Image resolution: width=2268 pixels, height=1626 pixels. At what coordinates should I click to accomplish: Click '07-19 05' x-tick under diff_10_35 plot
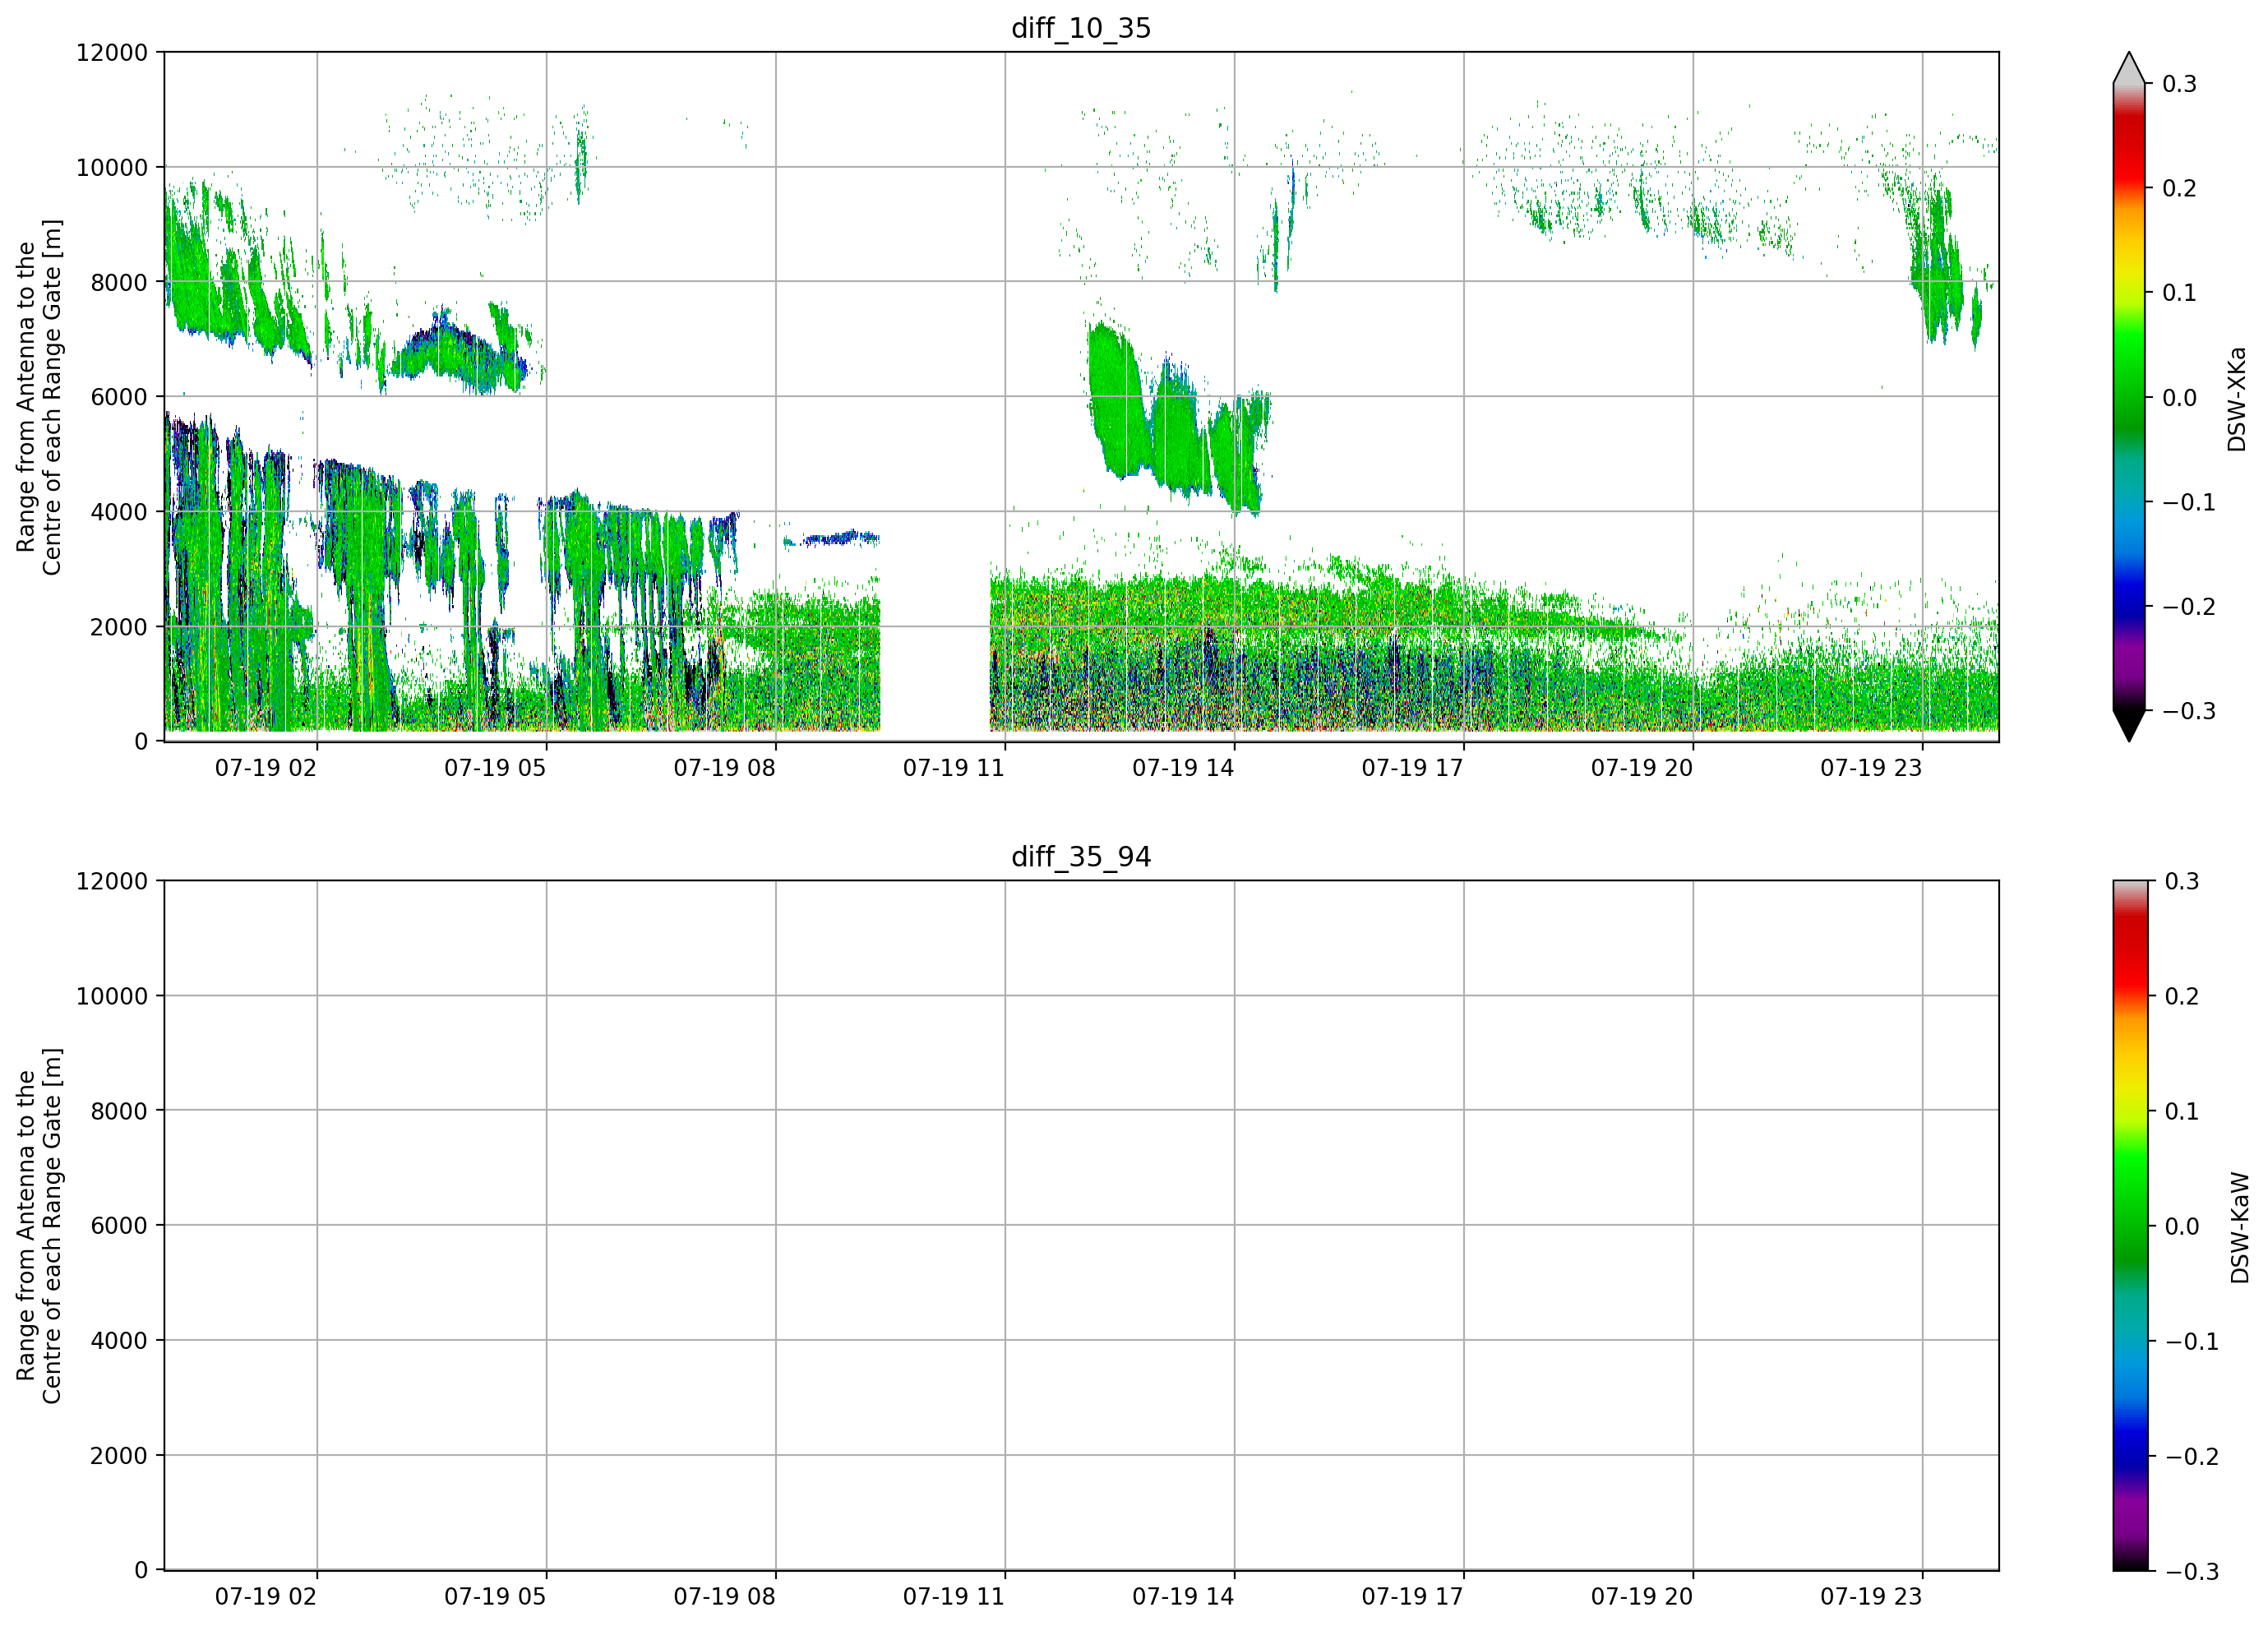[495, 768]
